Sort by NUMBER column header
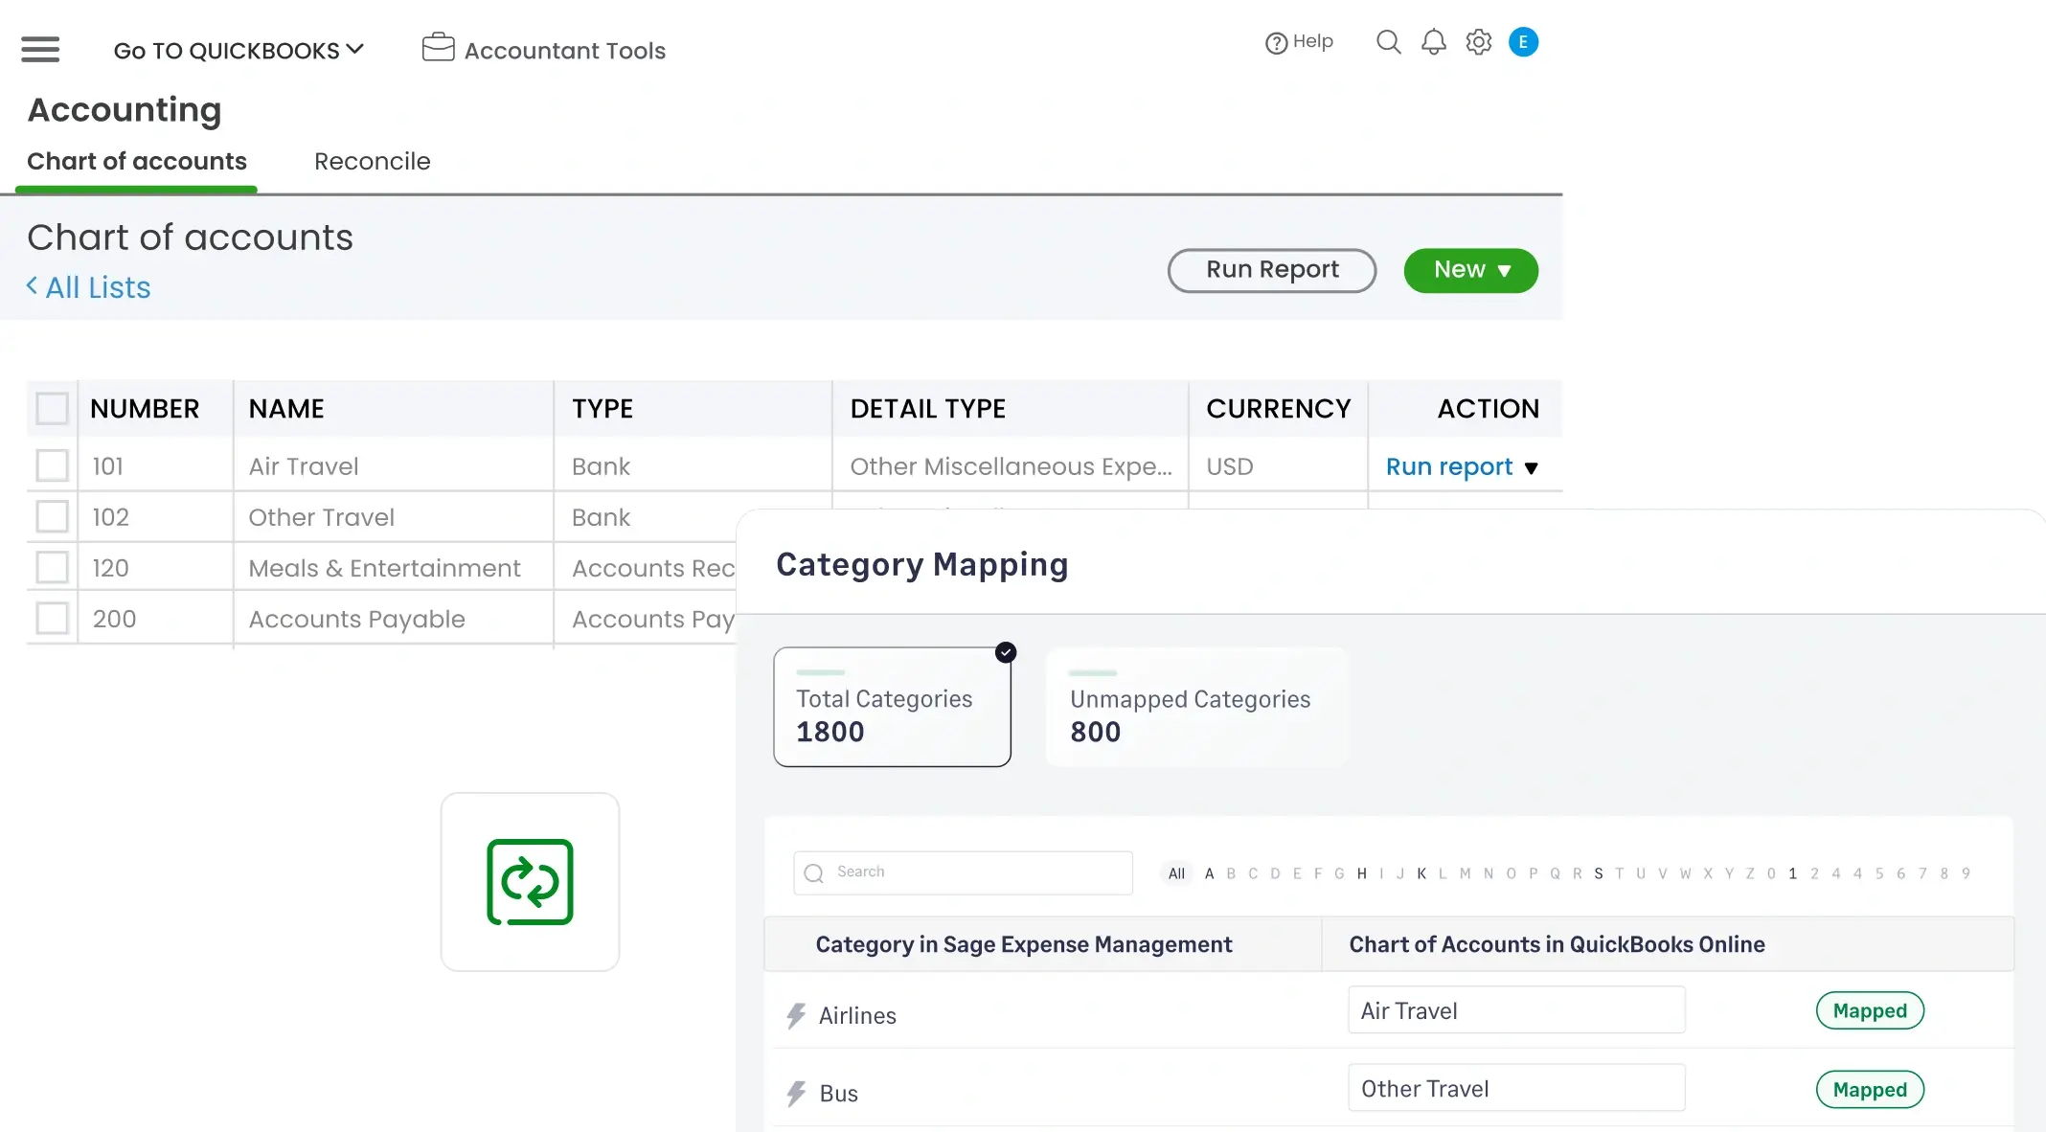 click(x=145, y=408)
